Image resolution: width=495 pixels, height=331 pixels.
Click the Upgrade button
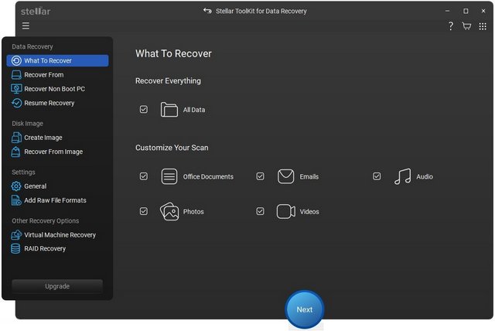pyautogui.click(x=57, y=286)
